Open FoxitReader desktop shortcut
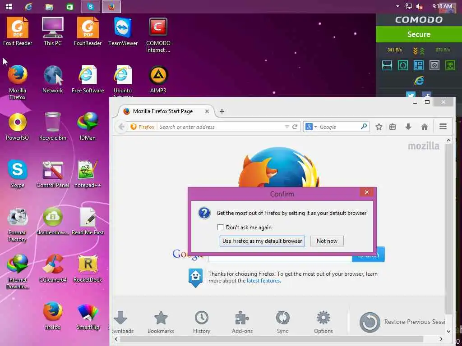 coord(88,31)
